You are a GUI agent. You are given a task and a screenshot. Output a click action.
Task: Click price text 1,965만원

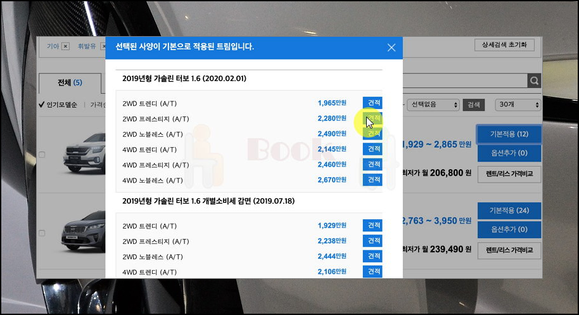332,103
